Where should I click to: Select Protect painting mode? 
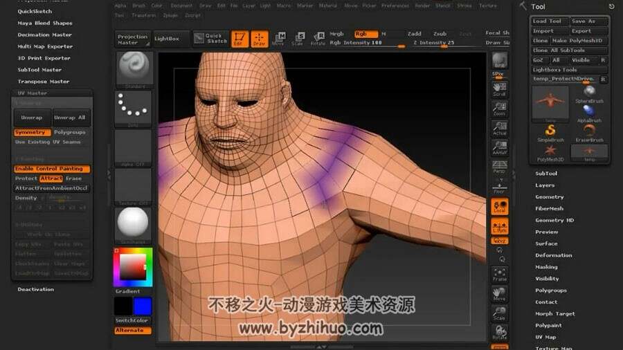point(26,178)
